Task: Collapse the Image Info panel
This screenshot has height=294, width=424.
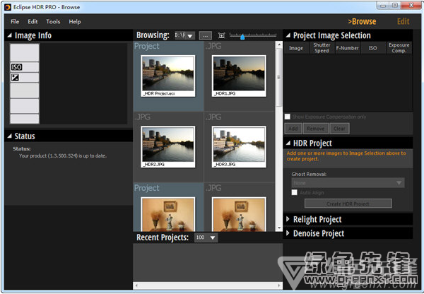Action: click(10, 35)
